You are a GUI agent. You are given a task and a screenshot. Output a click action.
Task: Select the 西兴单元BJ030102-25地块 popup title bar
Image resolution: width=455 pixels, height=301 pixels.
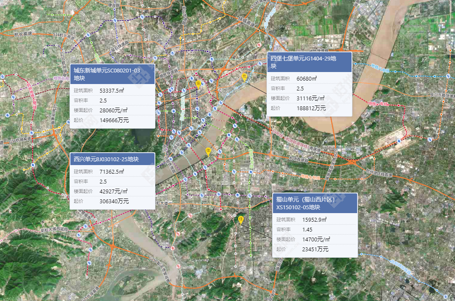(x=112, y=159)
